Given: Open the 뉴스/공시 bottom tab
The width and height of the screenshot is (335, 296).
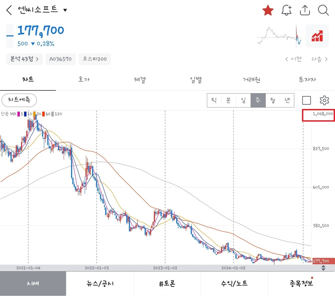Looking at the screenshot, I should tap(100, 284).
